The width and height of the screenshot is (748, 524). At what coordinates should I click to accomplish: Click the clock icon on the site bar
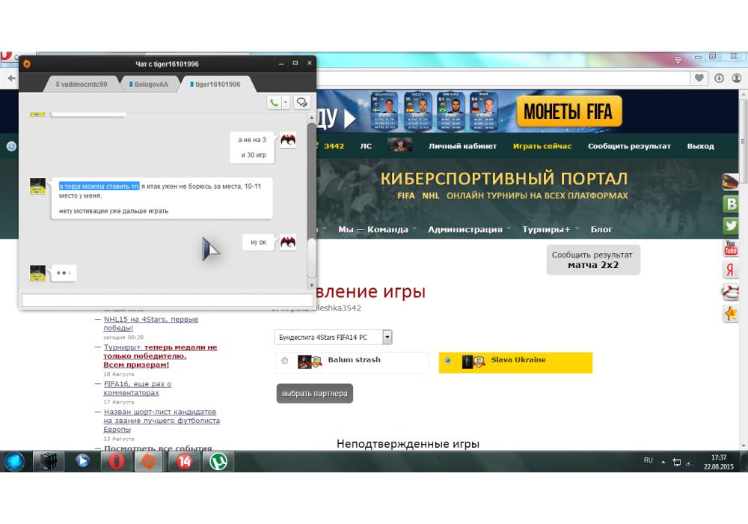(x=11, y=147)
